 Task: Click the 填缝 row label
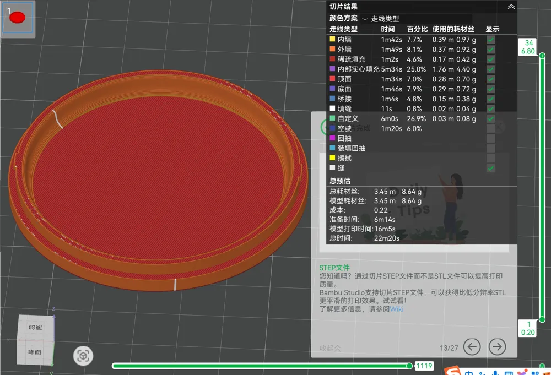[344, 108]
